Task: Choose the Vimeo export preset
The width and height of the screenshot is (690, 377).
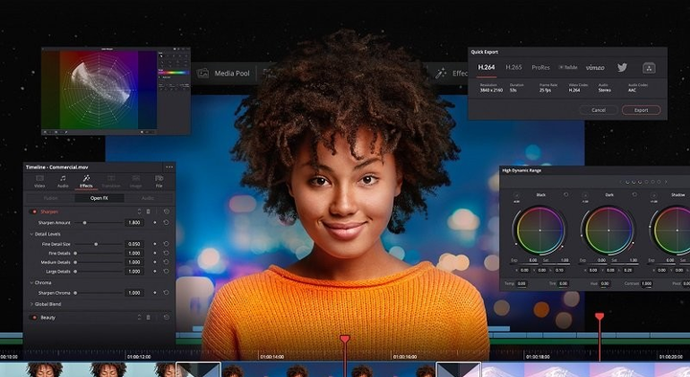Action: pos(595,67)
